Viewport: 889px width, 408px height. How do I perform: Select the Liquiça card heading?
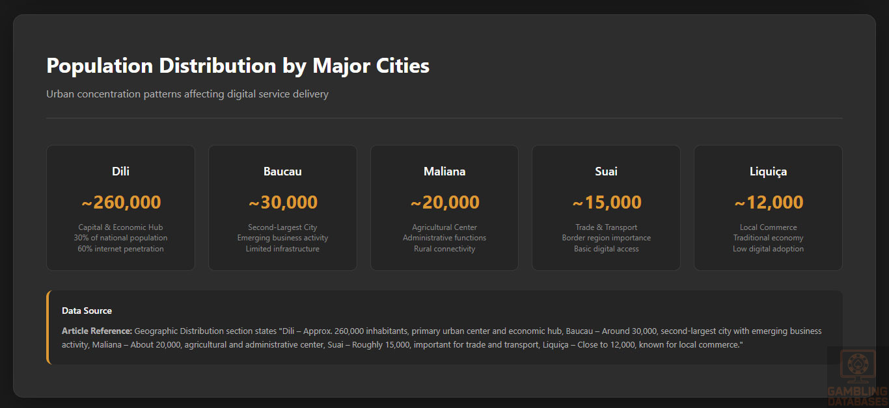pyautogui.click(x=768, y=172)
